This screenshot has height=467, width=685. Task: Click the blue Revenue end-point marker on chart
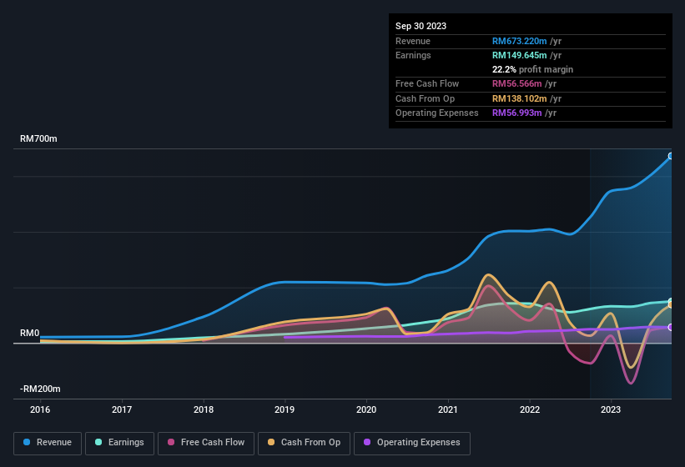coord(671,156)
